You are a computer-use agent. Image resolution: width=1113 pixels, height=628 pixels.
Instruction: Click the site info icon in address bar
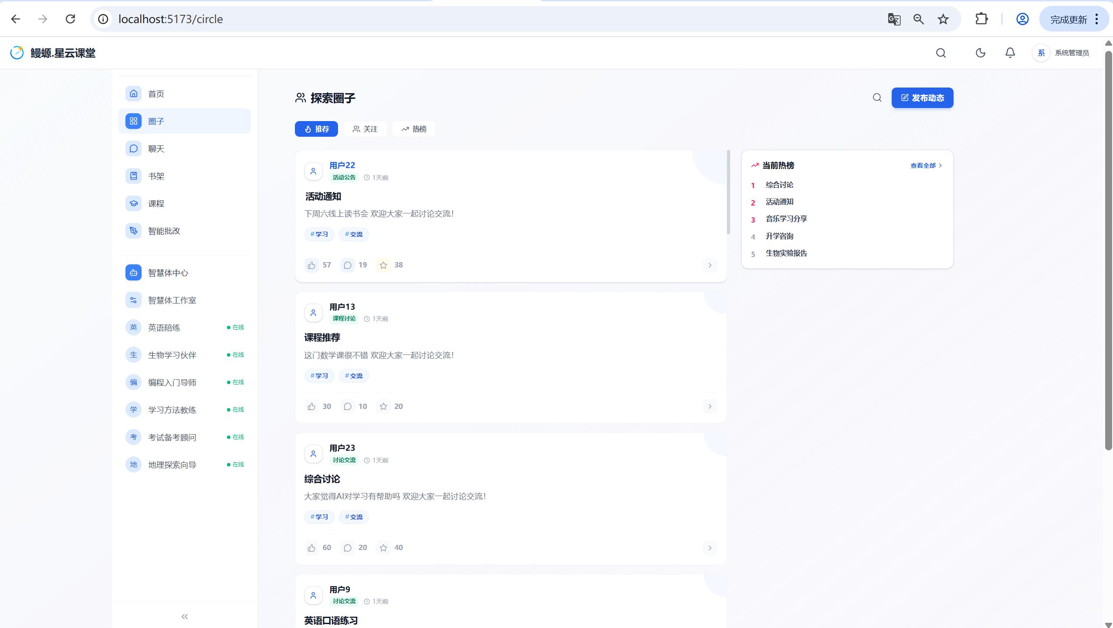103,19
